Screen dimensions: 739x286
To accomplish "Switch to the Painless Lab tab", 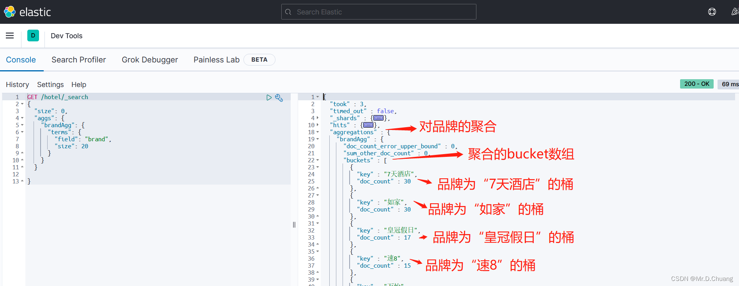I will pyautogui.click(x=217, y=60).
